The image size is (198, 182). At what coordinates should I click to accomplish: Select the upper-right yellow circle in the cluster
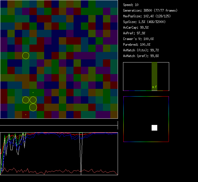[x=33, y=100]
